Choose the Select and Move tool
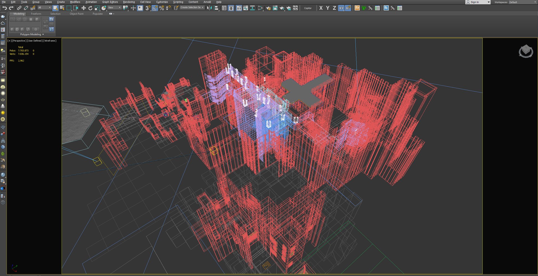This screenshot has height=276, width=538. [x=84, y=8]
